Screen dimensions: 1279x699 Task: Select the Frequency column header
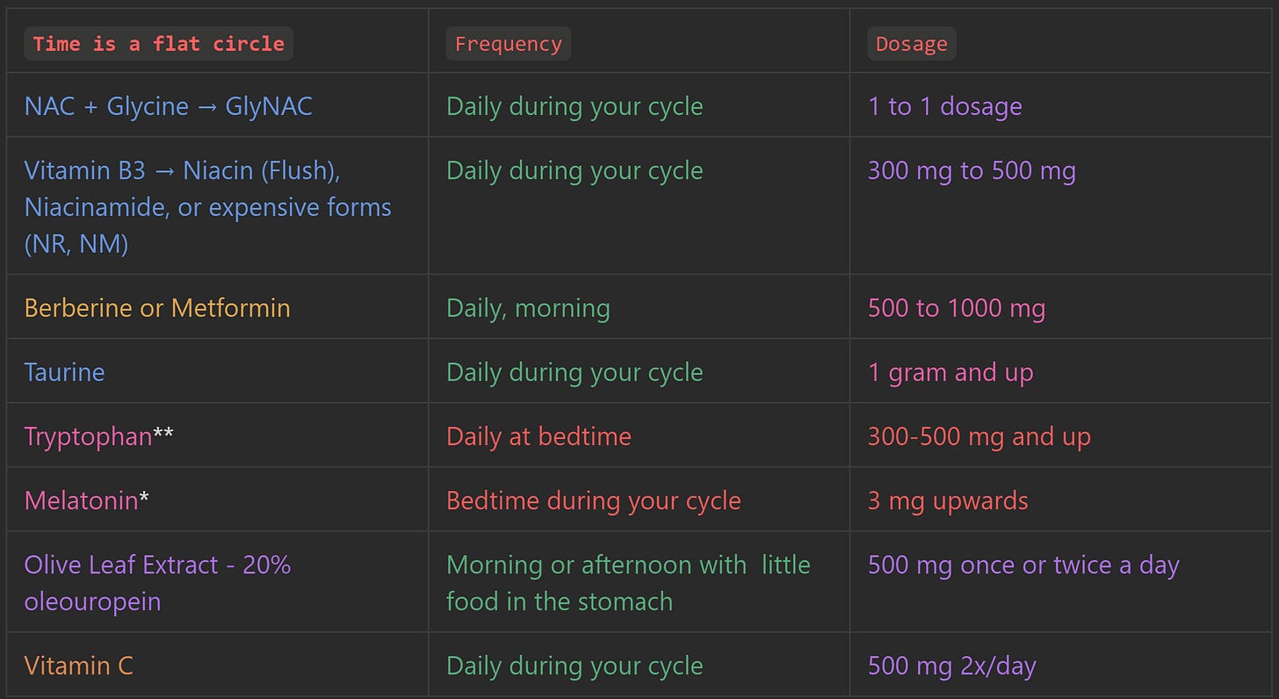click(x=509, y=44)
